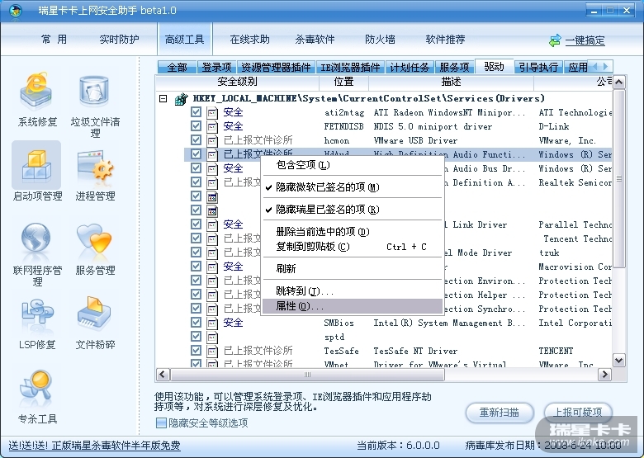Switch to the 常用 main tab
Viewport: 644px width, 458px height.
click(54, 40)
